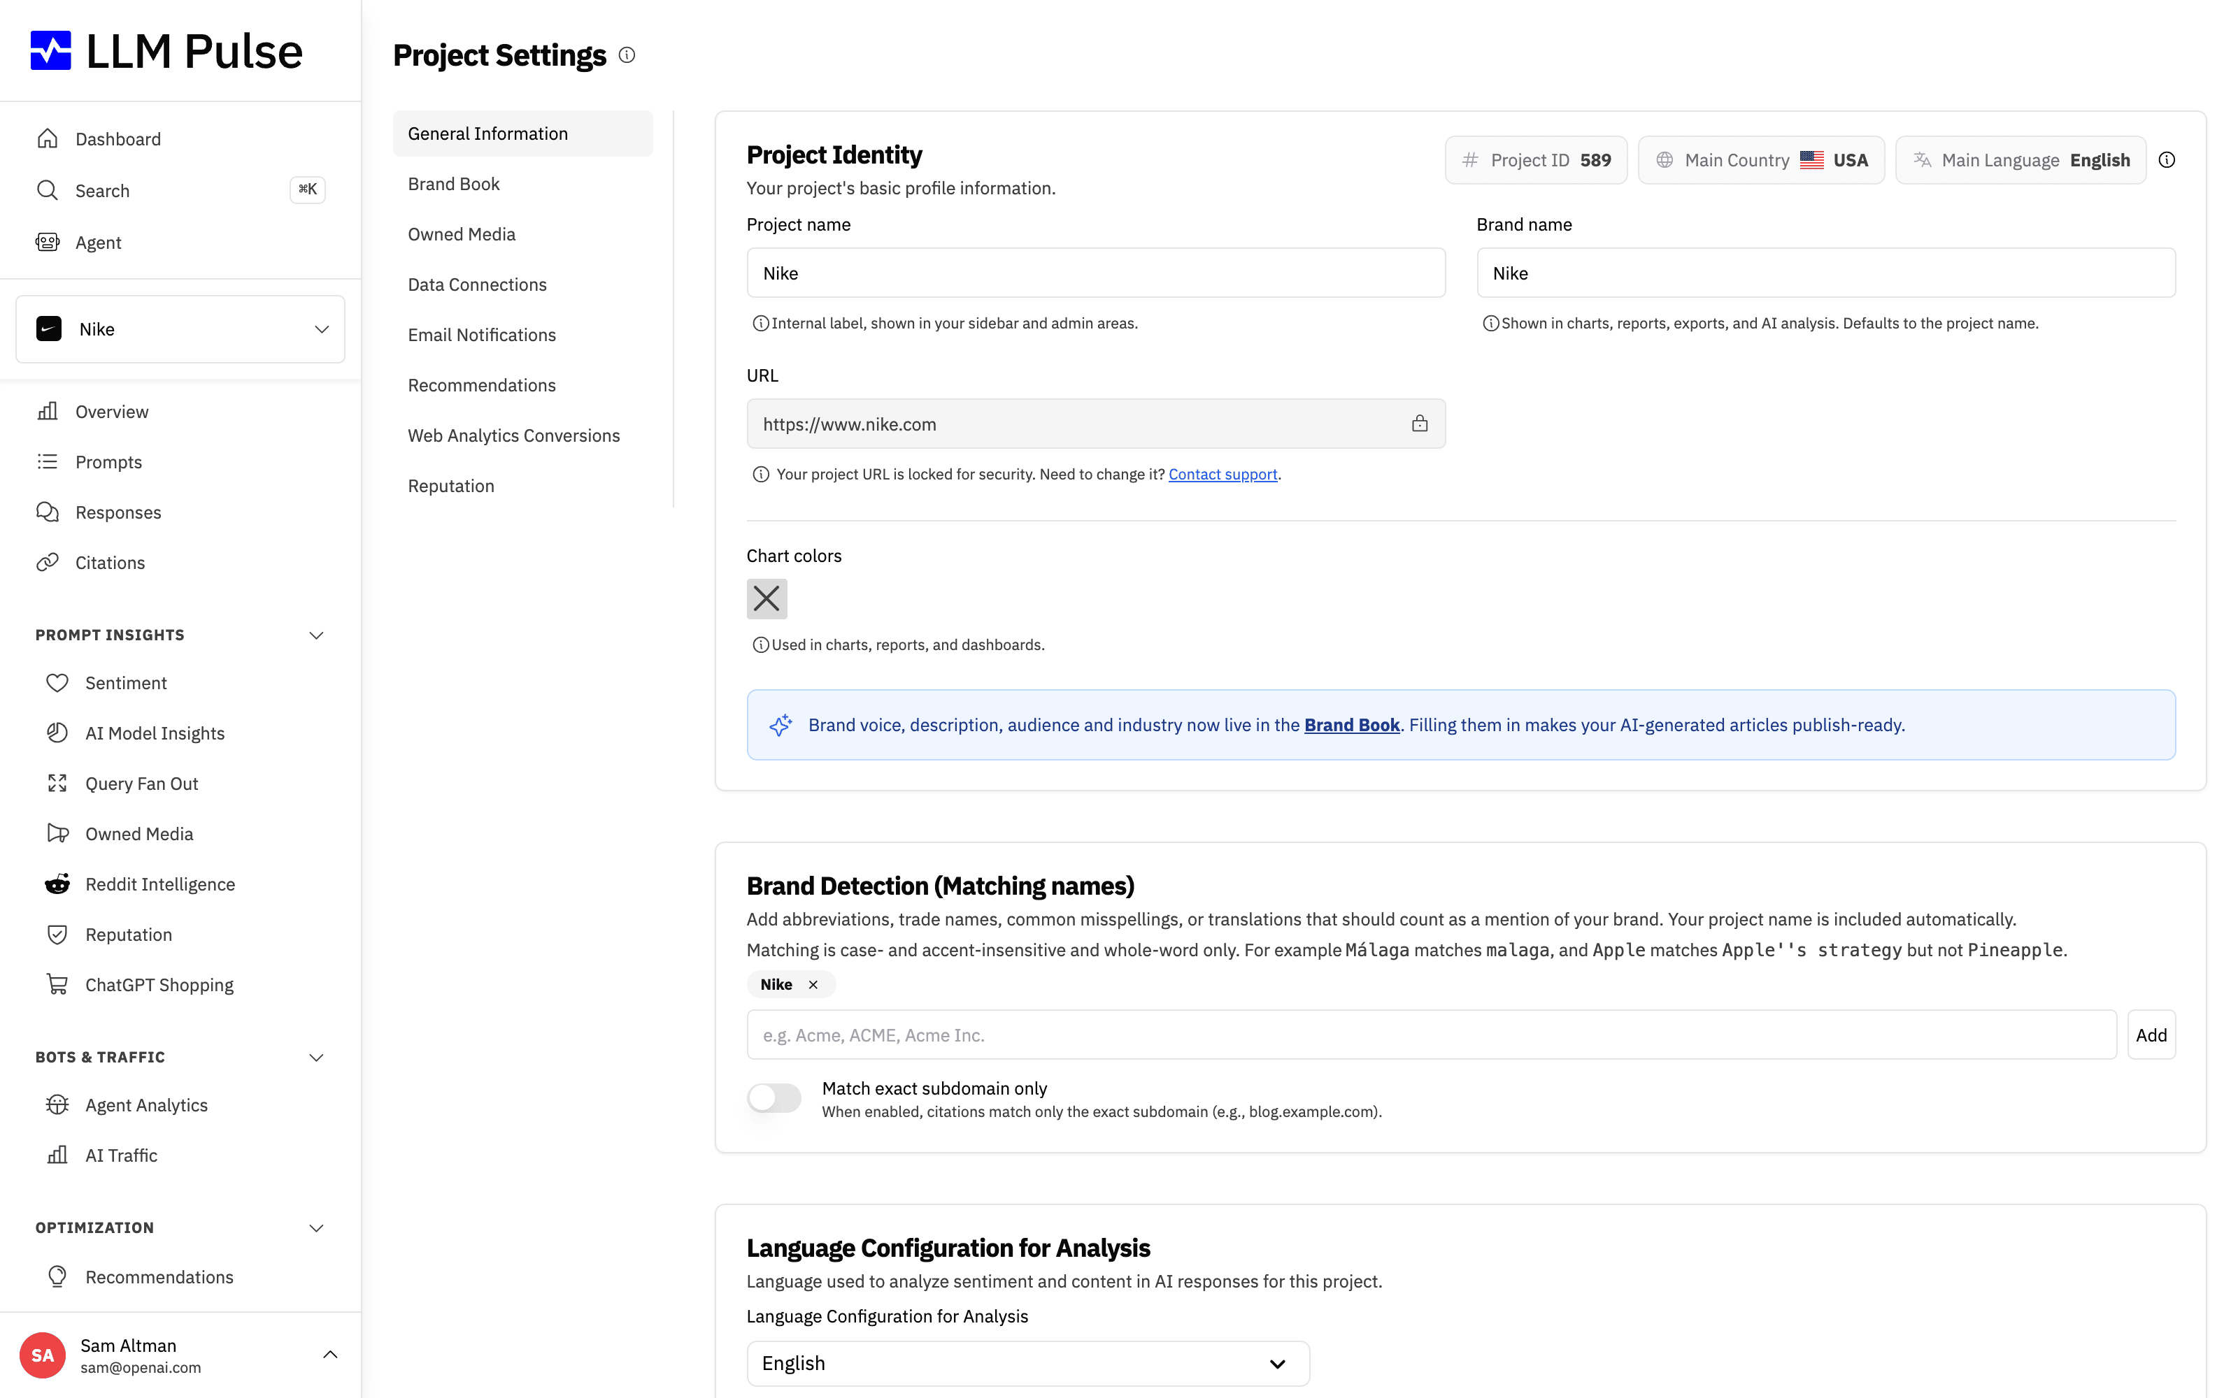The width and height of the screenshot is (2238, 1398).
Task: Collapse the Bots & Traffic section
Action: 316,1057
